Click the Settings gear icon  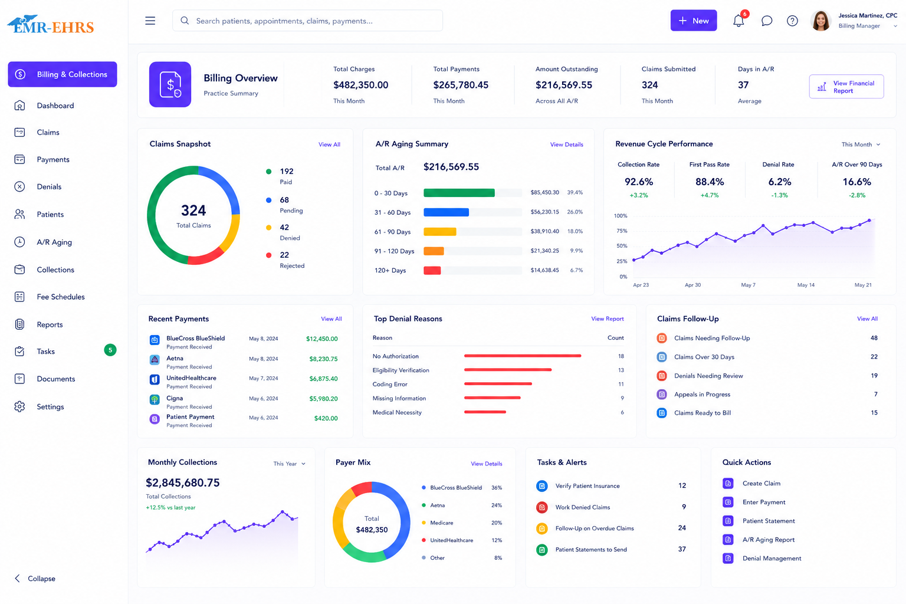tap(19, 406)
